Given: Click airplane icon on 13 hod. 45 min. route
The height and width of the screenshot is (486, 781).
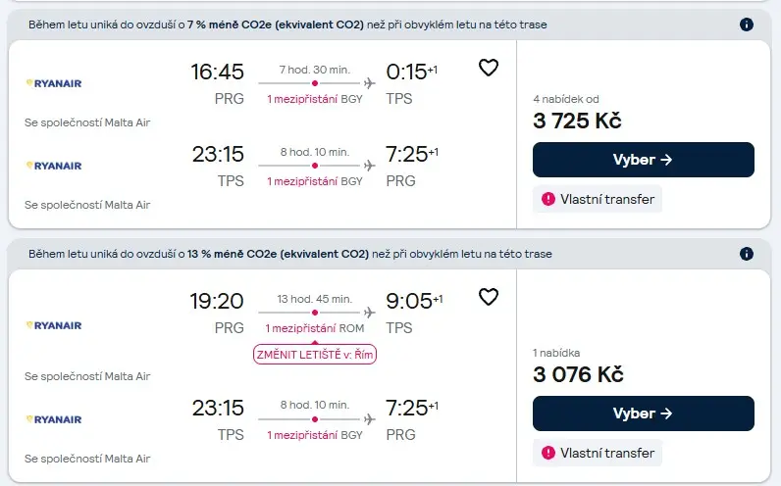Looking at the screenshot, I should pyautogui.click(x=369, y=313).
